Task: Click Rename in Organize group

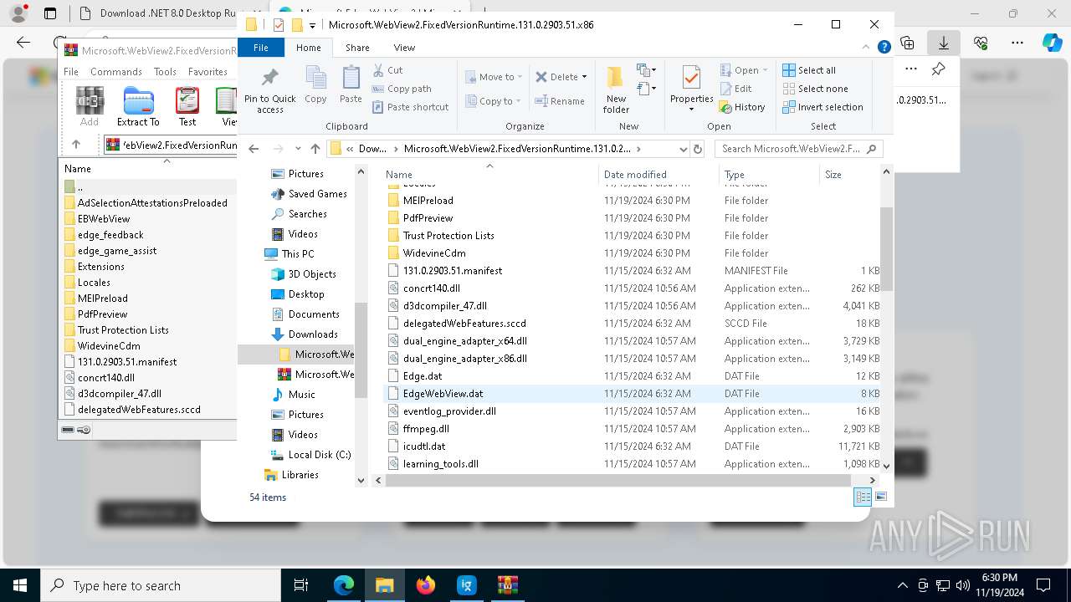Action: 560,101
